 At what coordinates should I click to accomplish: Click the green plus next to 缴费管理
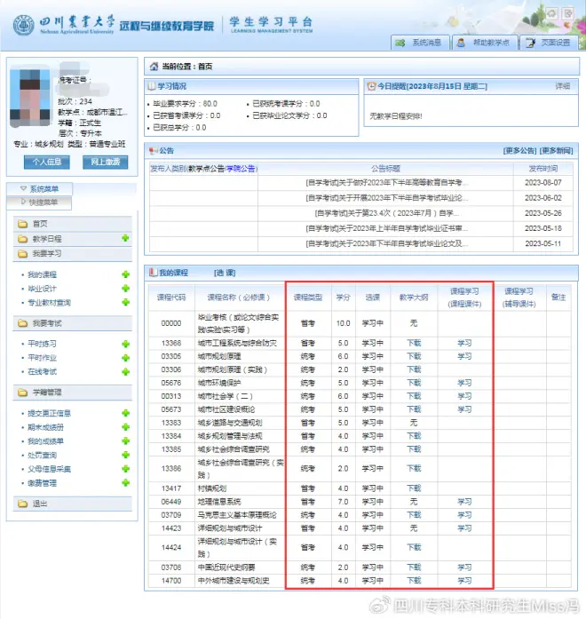[x=125, y=483]
